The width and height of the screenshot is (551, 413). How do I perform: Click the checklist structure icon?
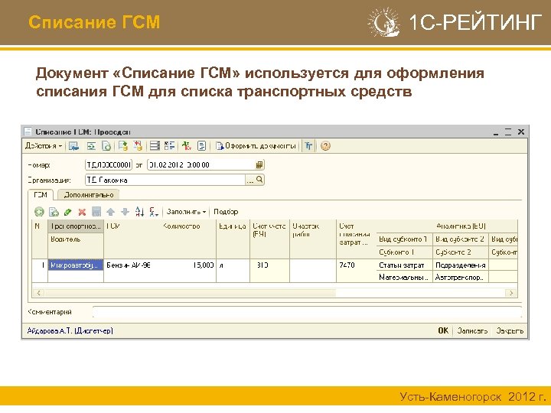[x=169, y=146]
